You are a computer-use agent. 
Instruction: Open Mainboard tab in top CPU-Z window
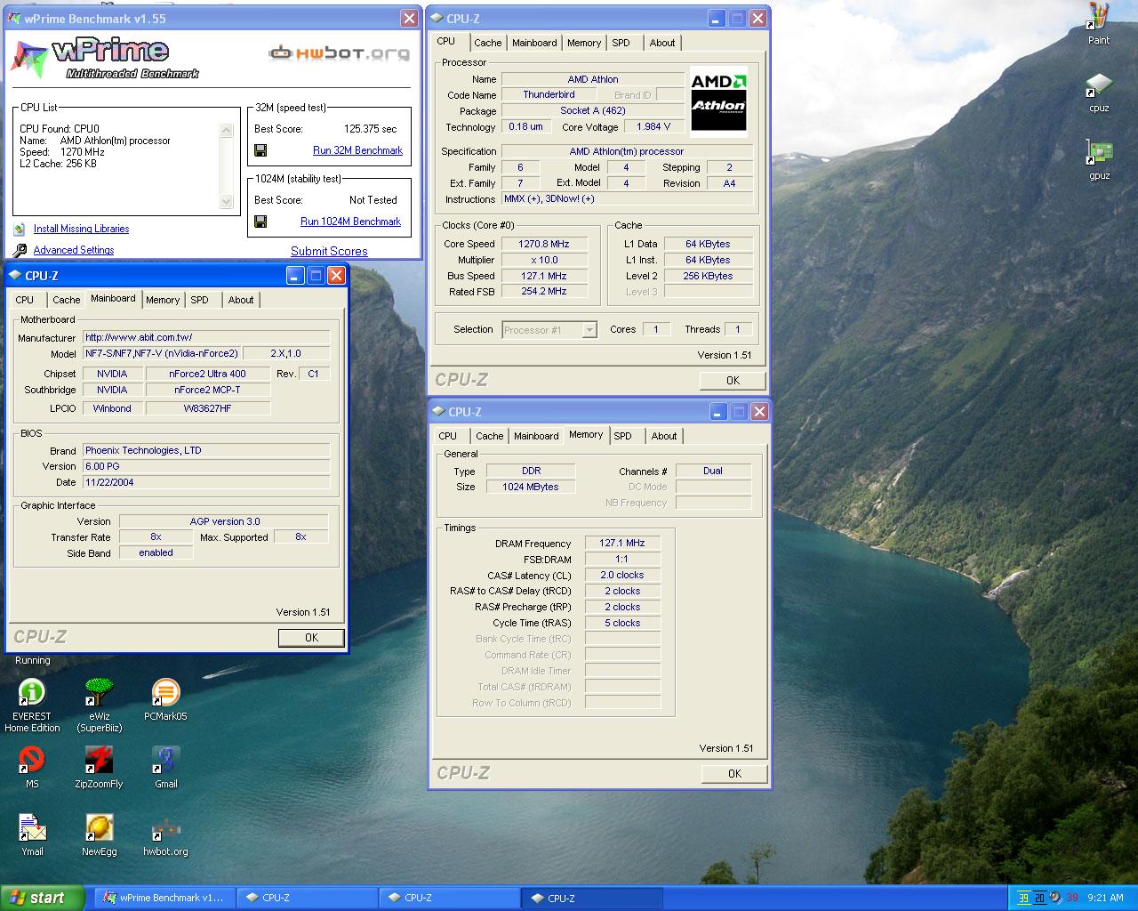534,43
